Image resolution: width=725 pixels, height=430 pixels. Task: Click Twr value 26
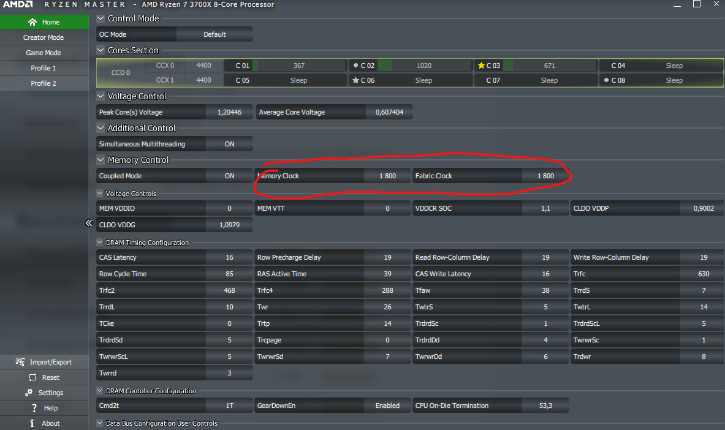[387, 307]
